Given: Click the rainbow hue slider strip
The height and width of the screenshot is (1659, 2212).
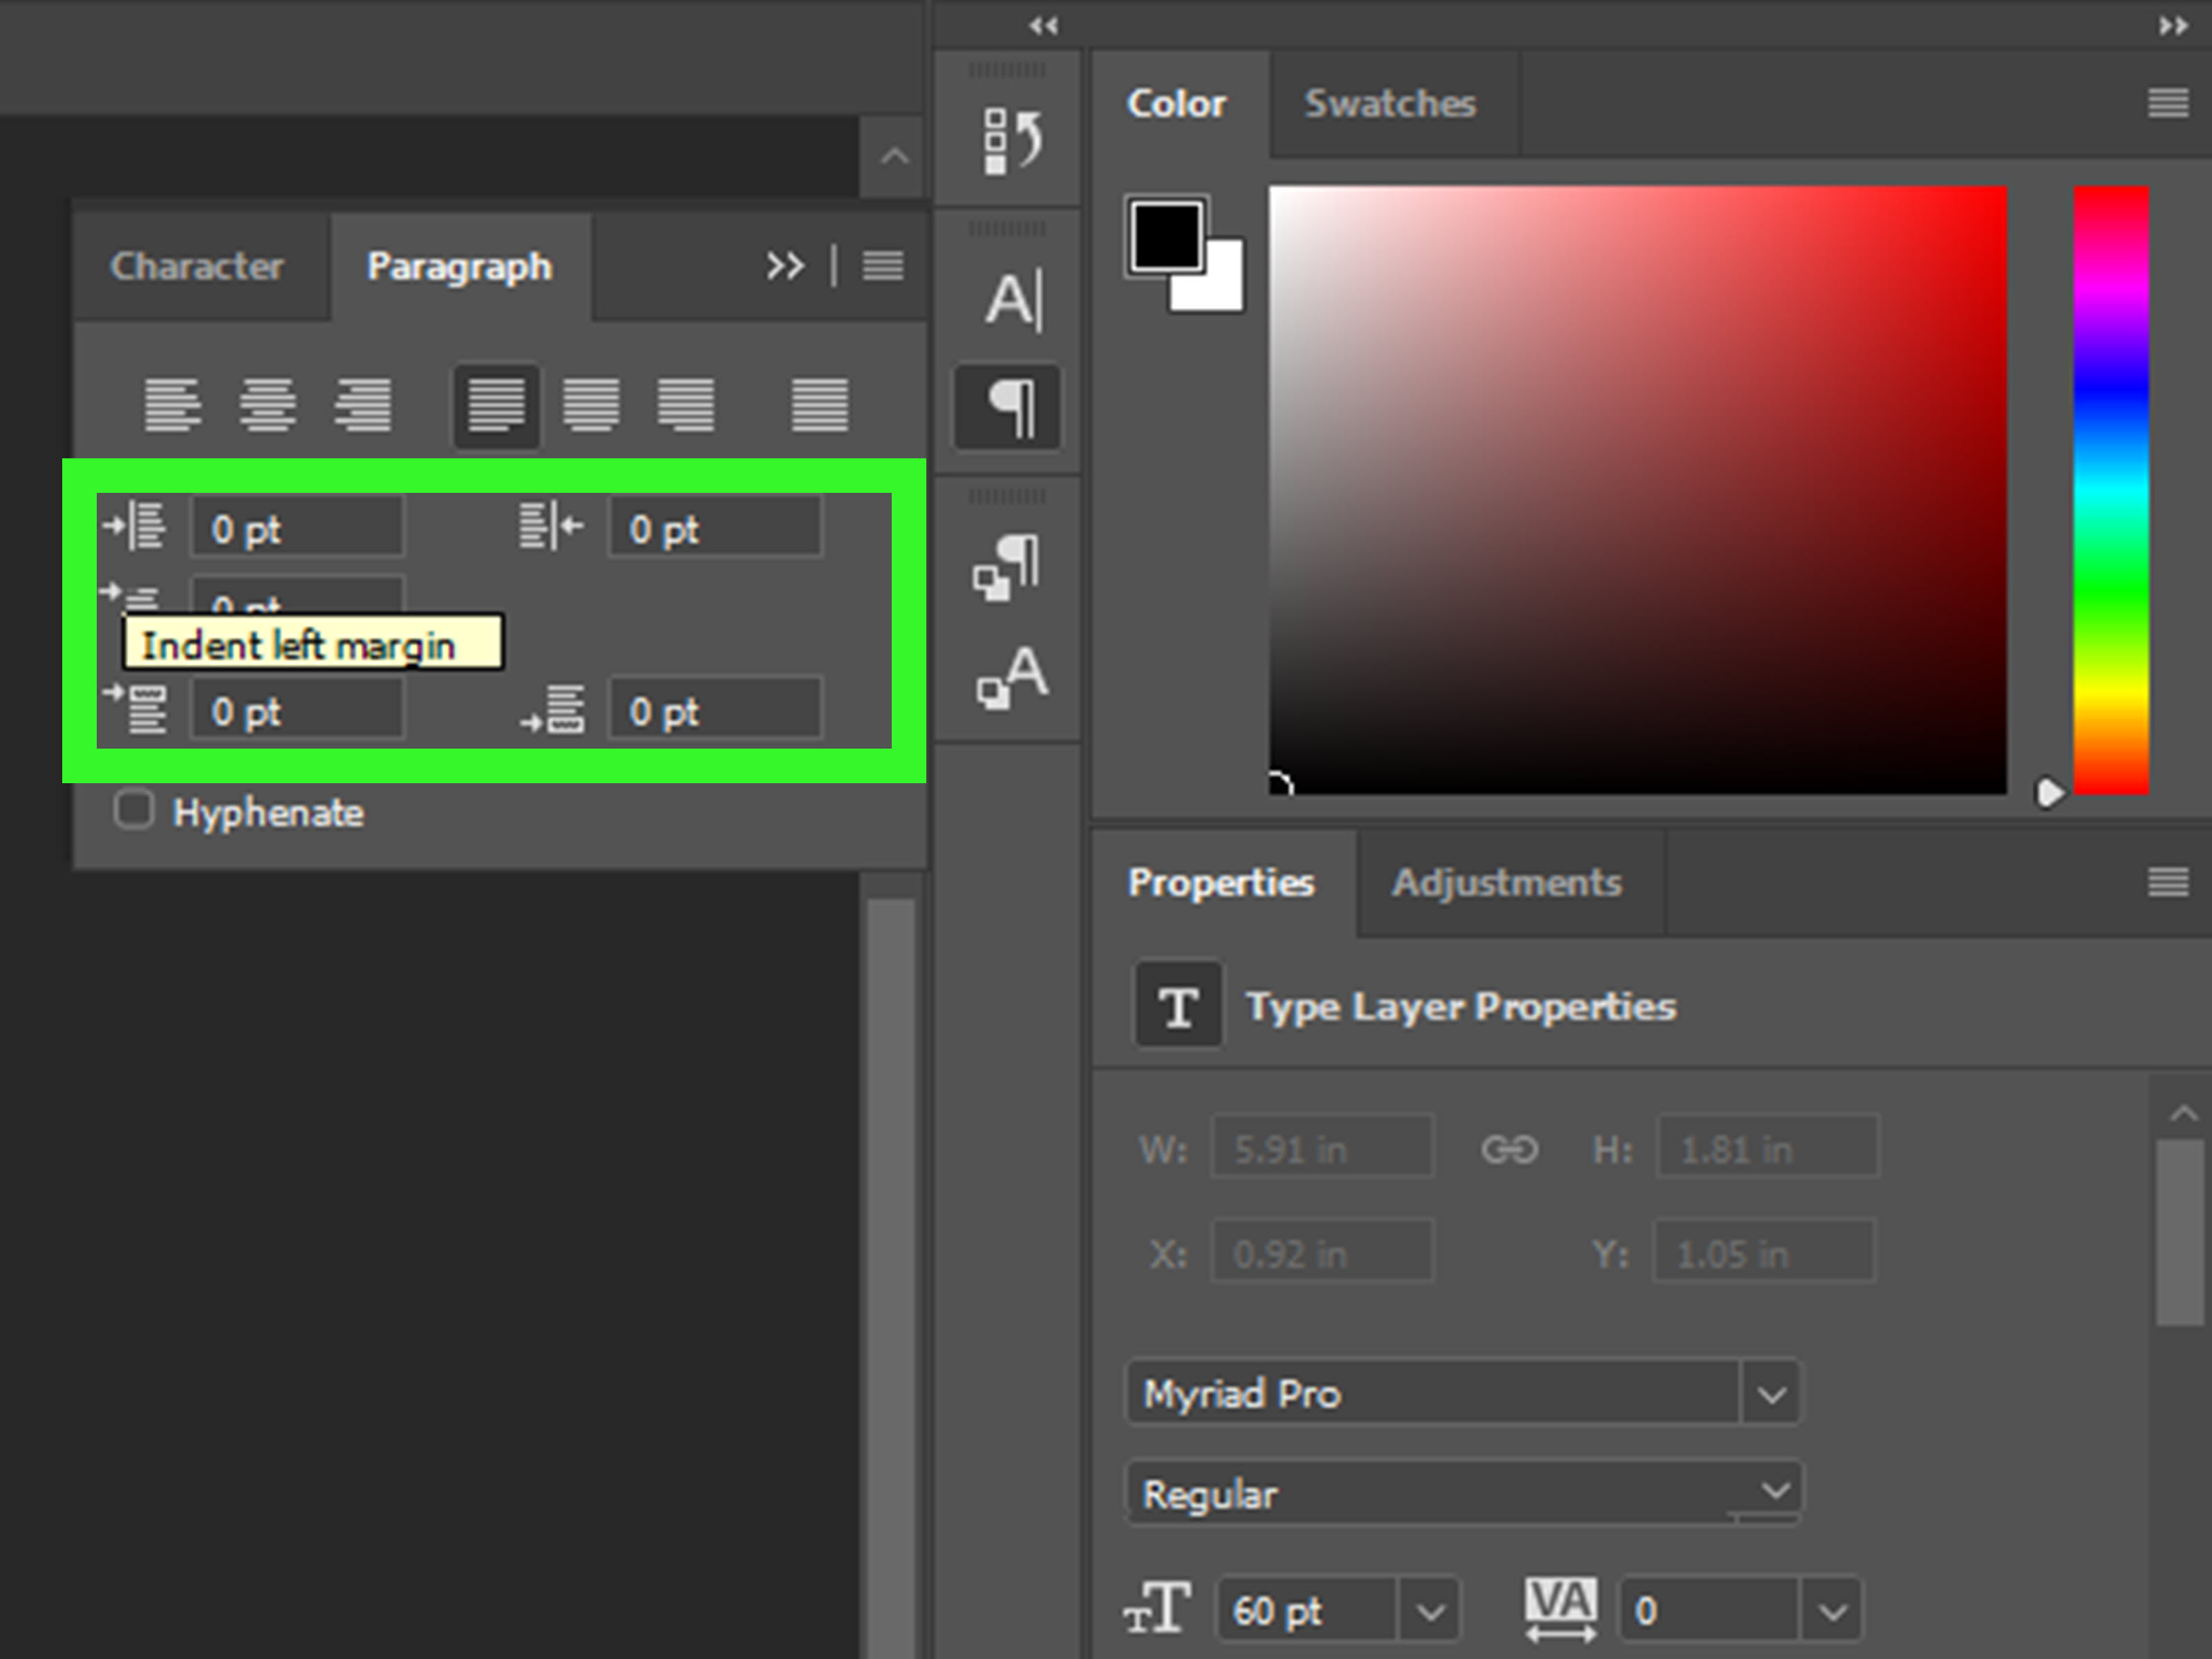Looking at the screenshot, I should (2111, 490).
